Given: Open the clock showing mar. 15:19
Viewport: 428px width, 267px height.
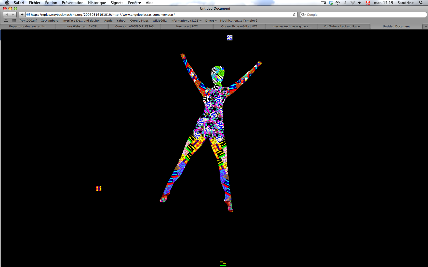Looking at the screenshot, I should tap(383, 3).
